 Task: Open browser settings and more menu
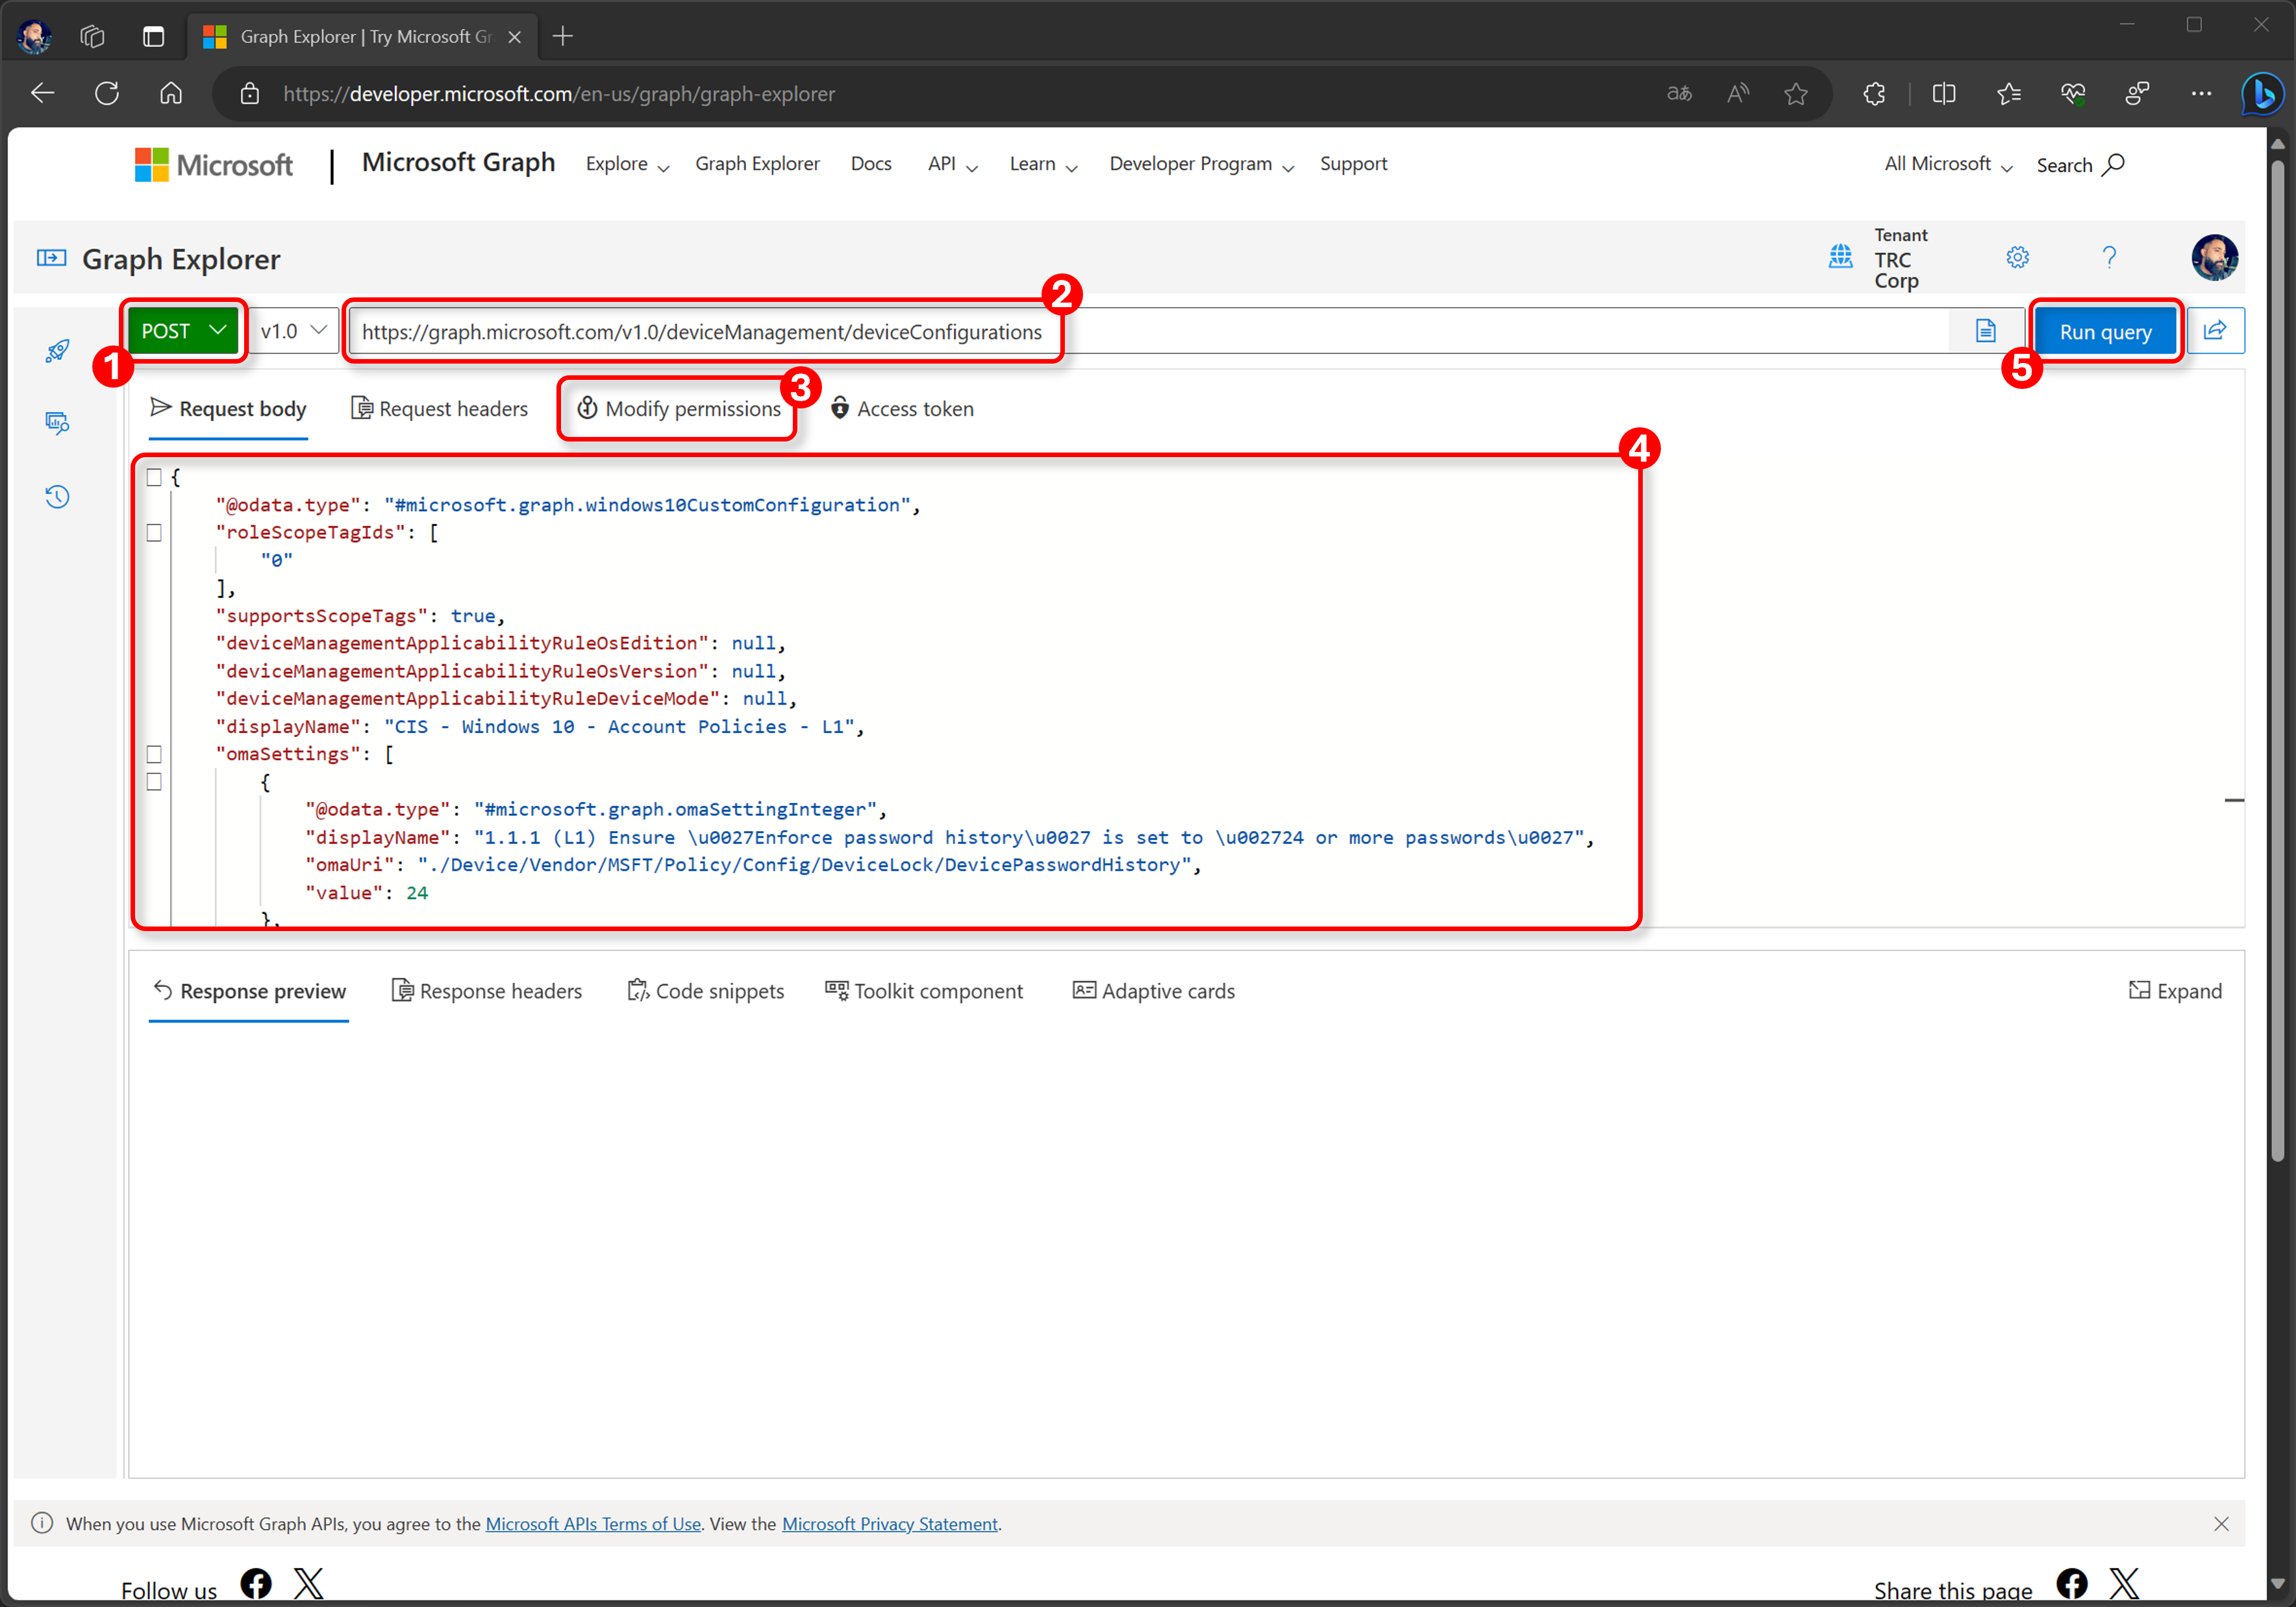pyautogui.click(x=2201, y=94)
